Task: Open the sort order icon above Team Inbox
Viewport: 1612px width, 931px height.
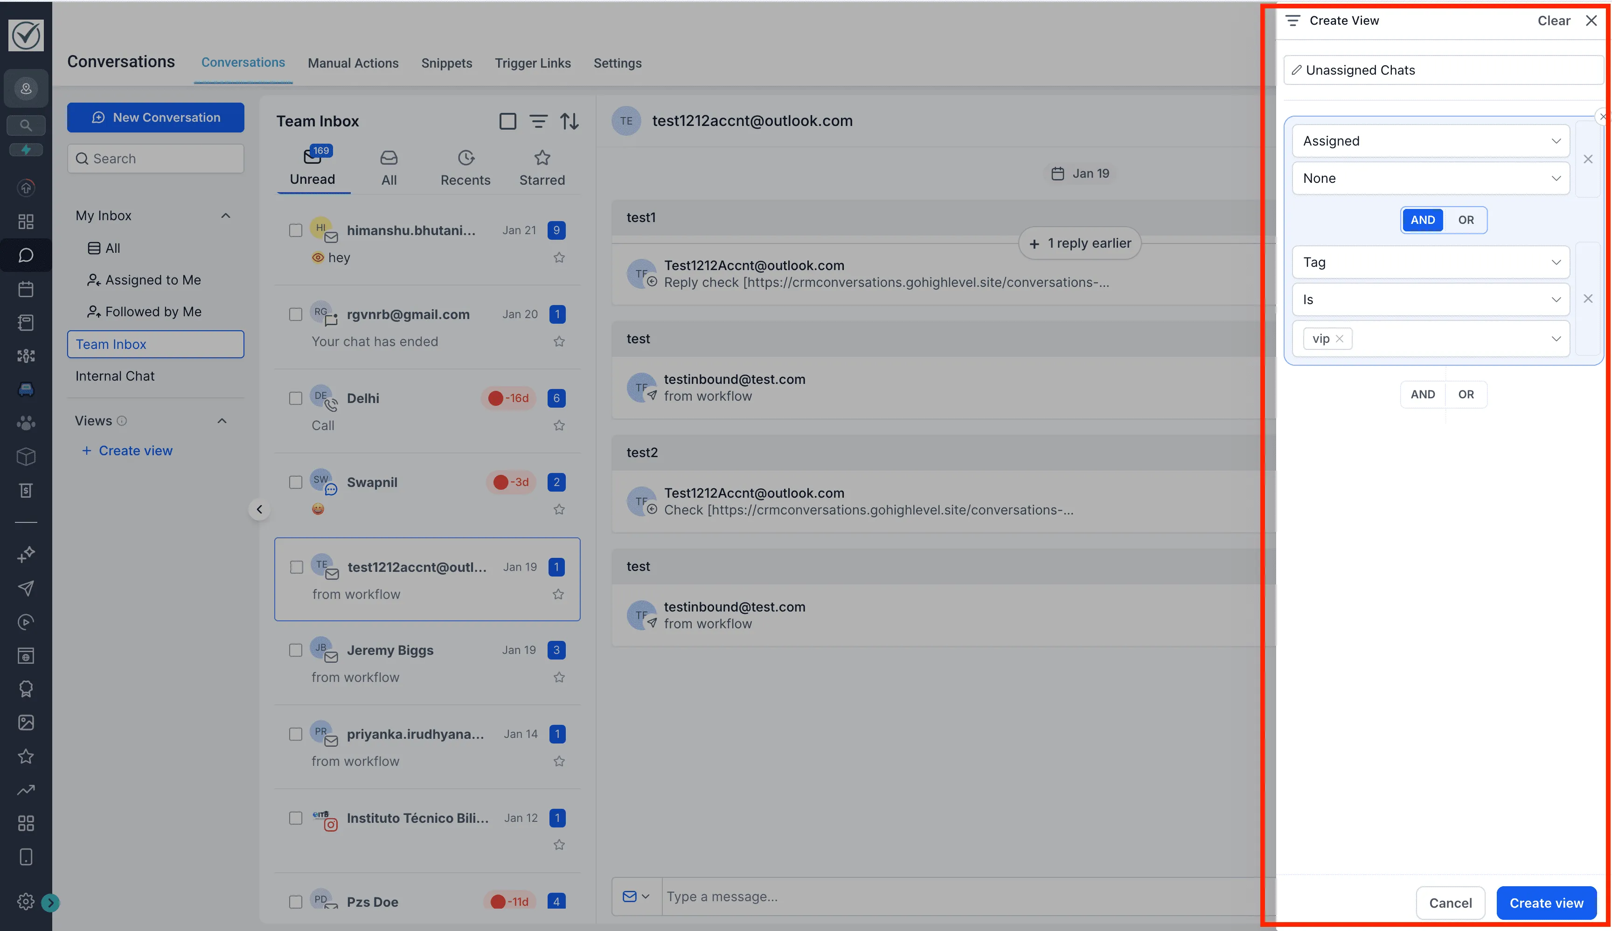Action: (x=570, y=121)
